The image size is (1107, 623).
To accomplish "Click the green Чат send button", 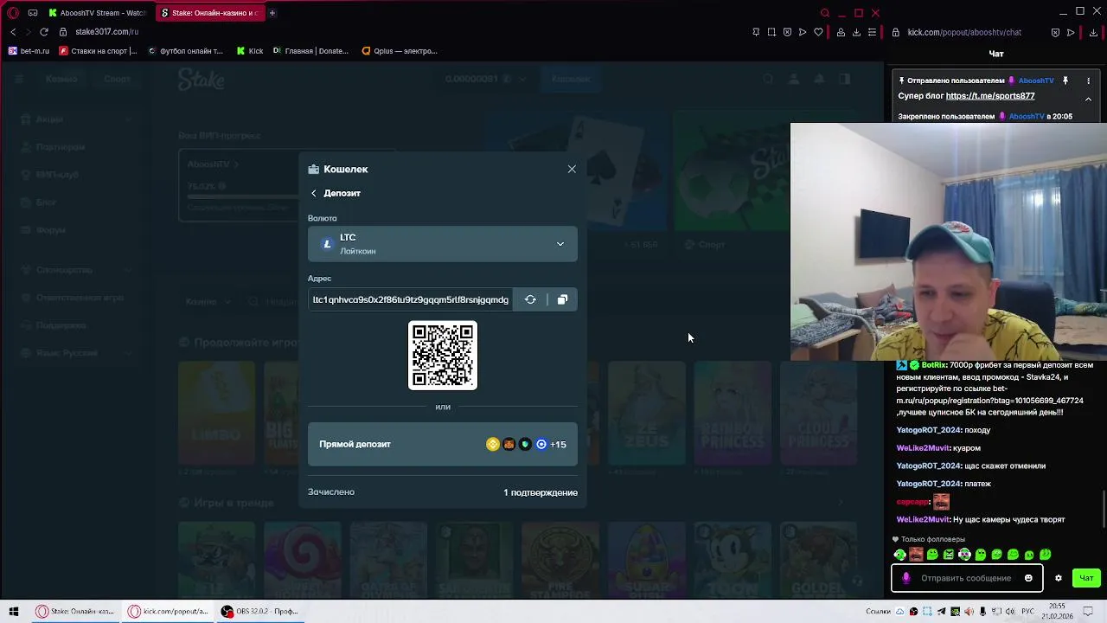I will click(x=1086, y=578).
